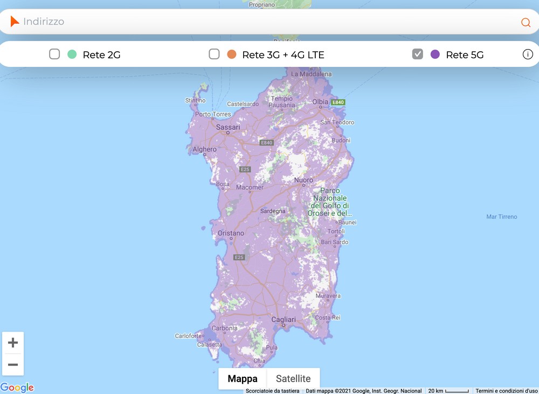
Task: Click the La Maddalena label
Action: [x=312, y=74]
